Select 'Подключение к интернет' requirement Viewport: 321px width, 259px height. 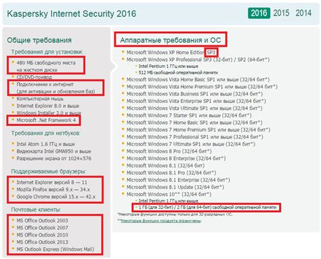coord(45,84)
